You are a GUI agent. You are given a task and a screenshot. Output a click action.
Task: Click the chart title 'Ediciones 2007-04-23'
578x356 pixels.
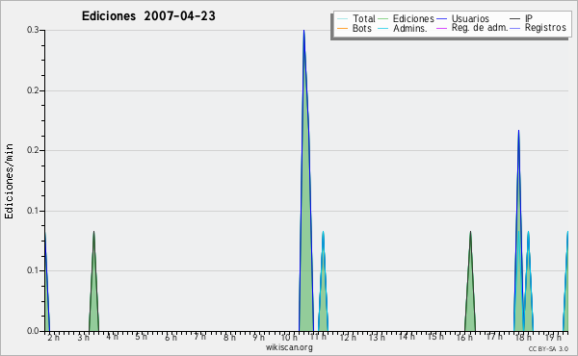coord(148,16)
